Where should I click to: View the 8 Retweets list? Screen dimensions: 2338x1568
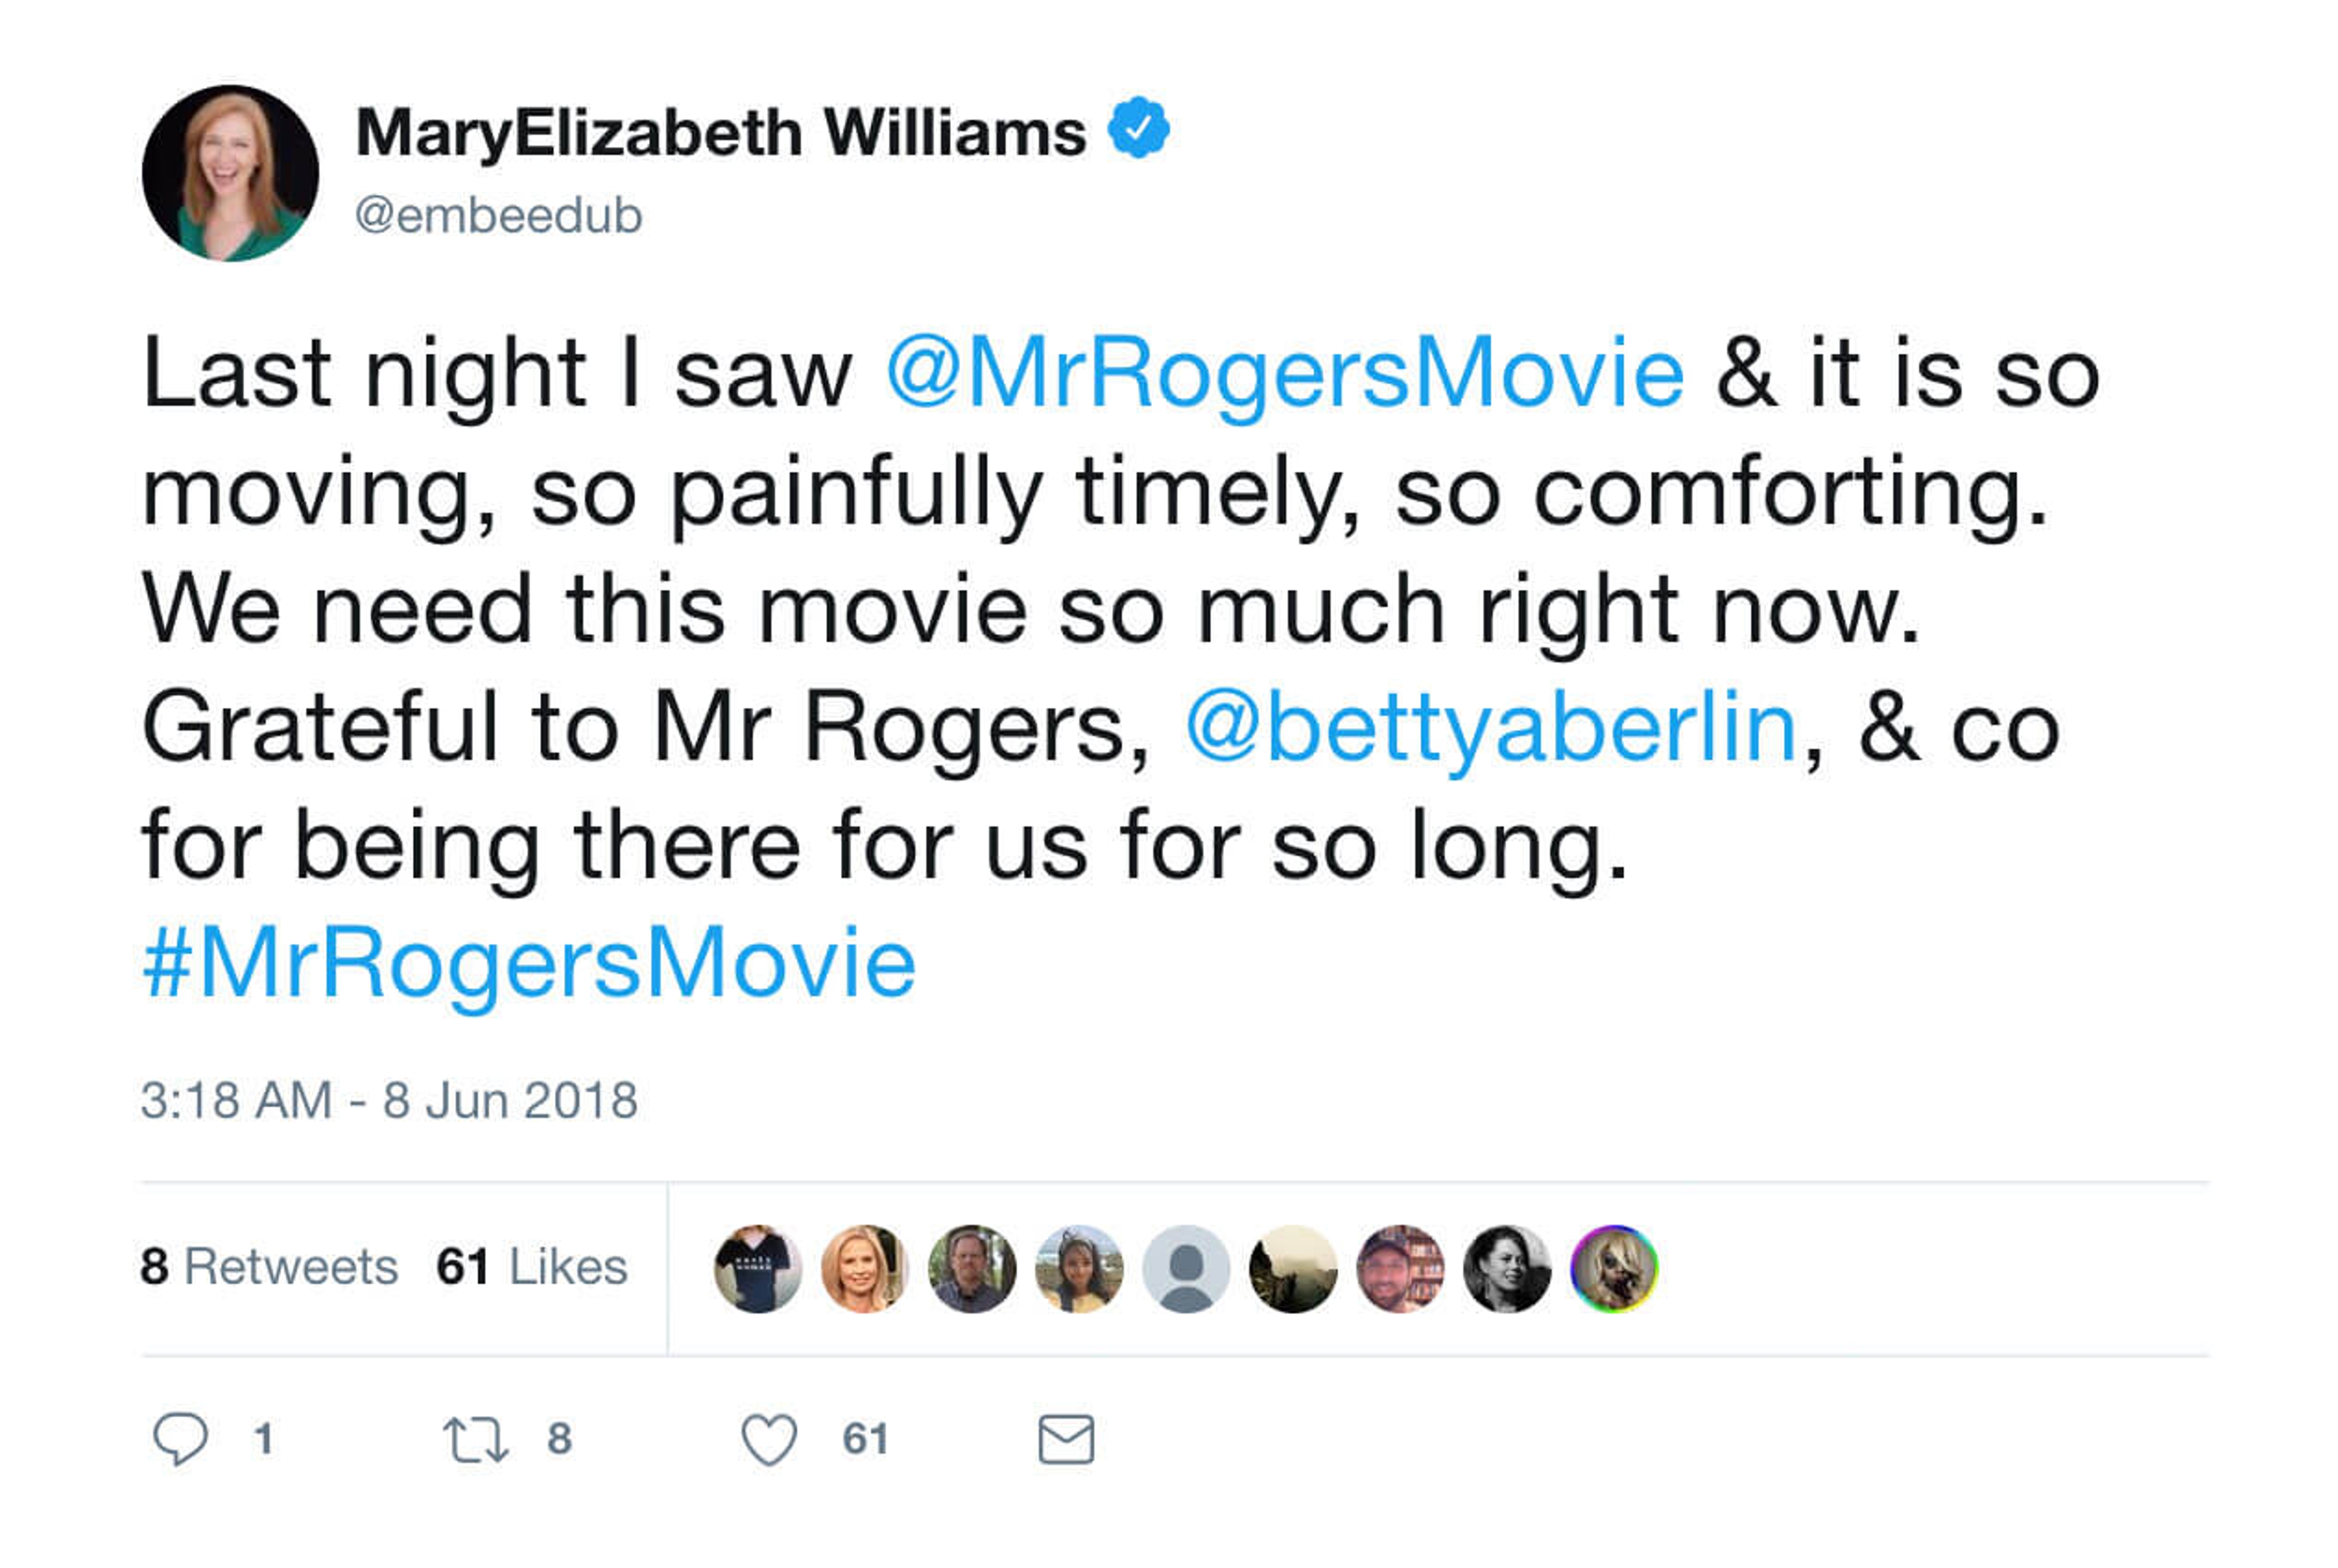(269, 1267)
